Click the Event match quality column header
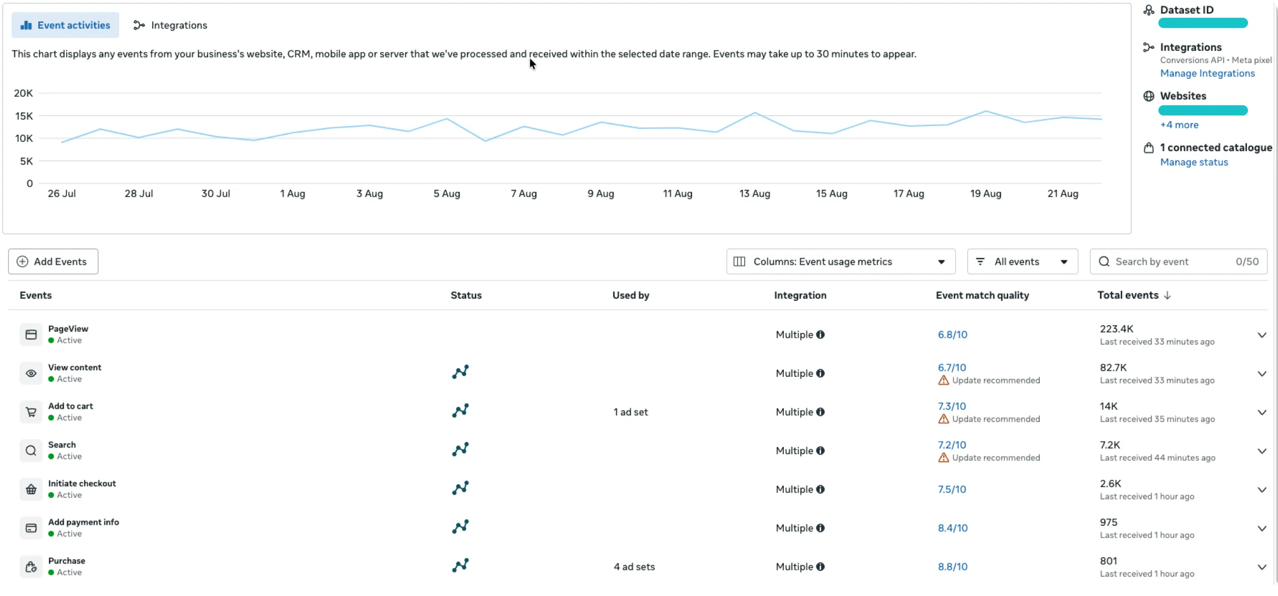Screen dimensions: 1278x596 pyautogui.click(x=982, y=295)
